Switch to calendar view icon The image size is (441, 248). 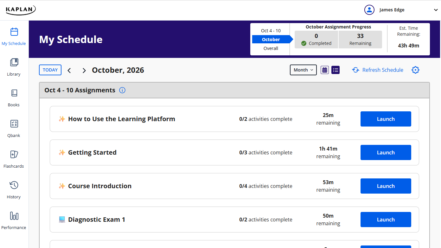coord(325,70)
